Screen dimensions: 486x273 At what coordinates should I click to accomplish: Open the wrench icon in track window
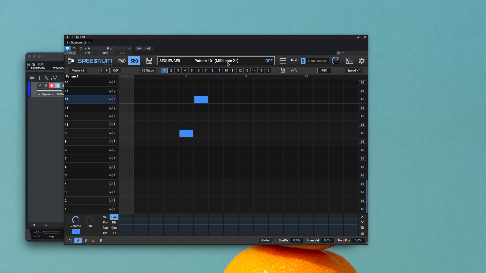click(46, 78)
